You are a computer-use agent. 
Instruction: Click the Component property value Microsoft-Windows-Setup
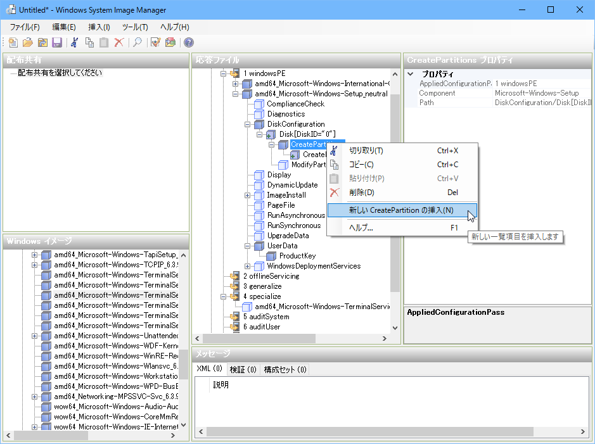[x=537, y=93]
